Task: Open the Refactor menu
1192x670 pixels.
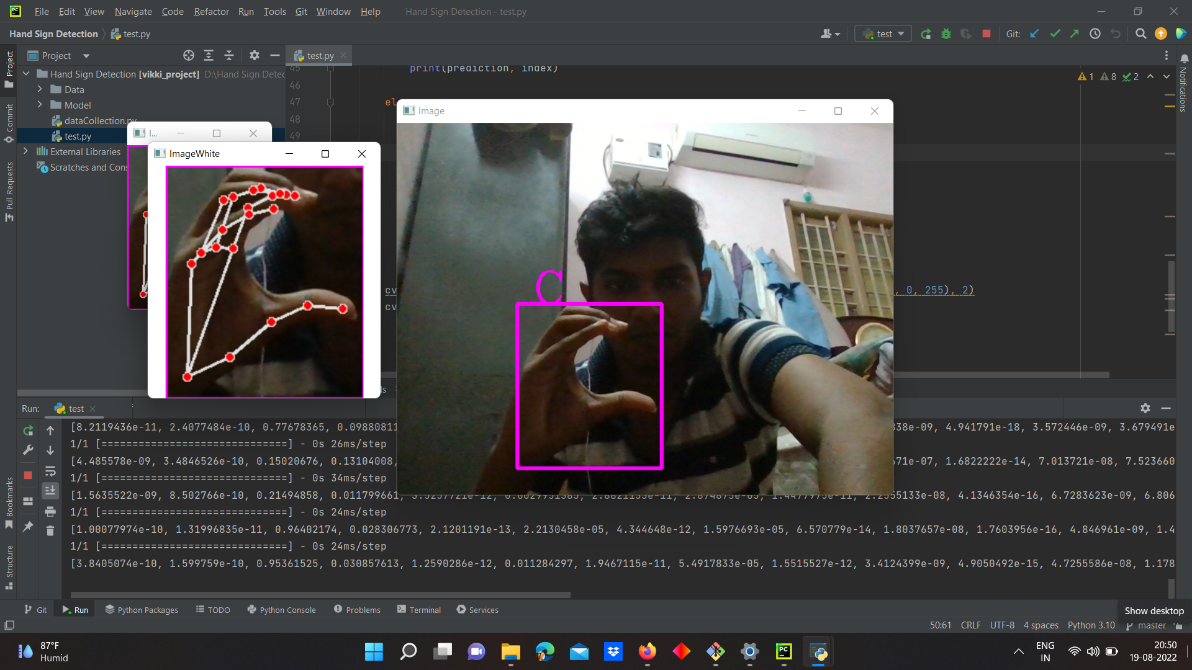Action: click(x=211, y=11)
